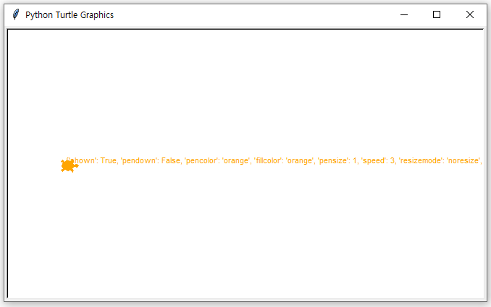
Task: Click the orange turtle shape
Action: (70, 165)
